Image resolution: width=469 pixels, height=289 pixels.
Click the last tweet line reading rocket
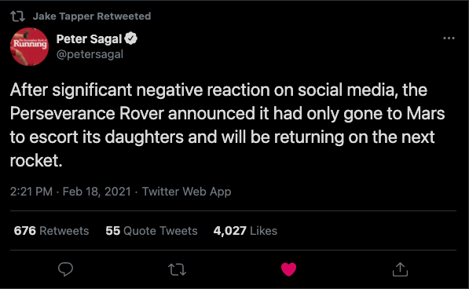pyautogui.click(x=36, y=161)
